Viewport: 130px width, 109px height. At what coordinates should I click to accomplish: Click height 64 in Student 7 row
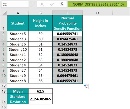(x=41, y=70)
